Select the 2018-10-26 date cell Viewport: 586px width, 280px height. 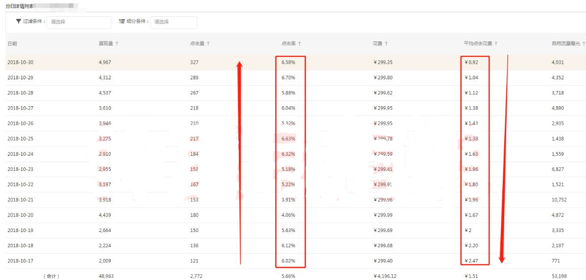tap(21, 124)
